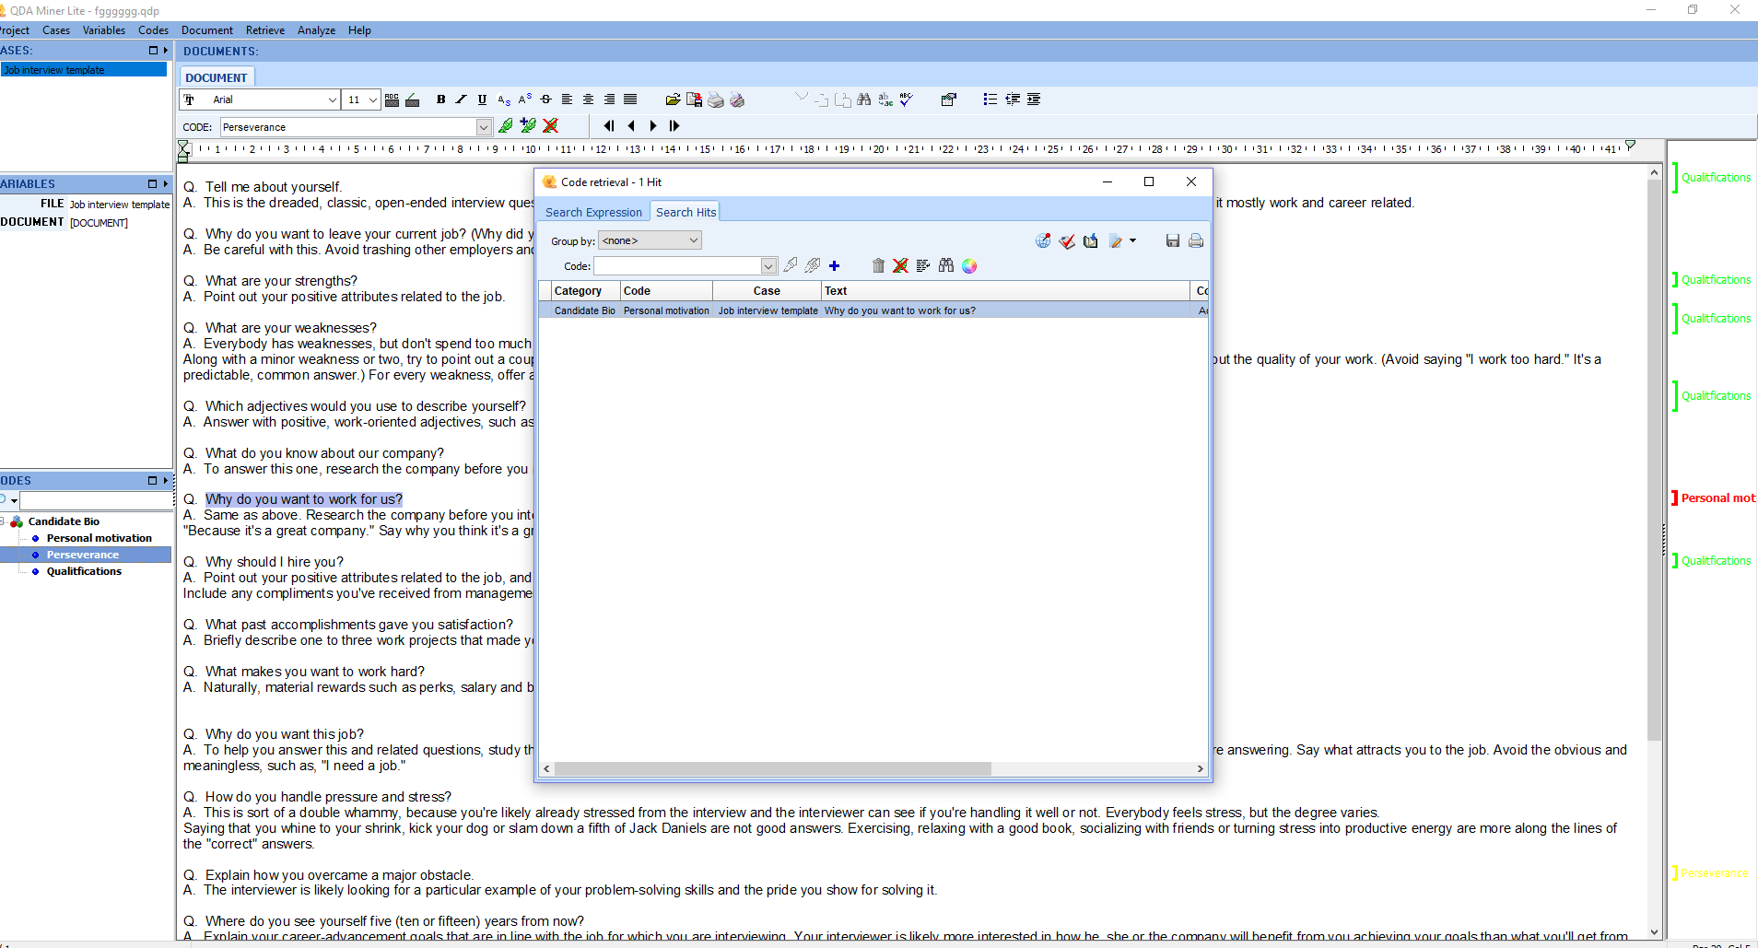This screenshot has height=948, width=1758.
Task: Click the red X remove-coding icon near CODE
Action: 551,126
